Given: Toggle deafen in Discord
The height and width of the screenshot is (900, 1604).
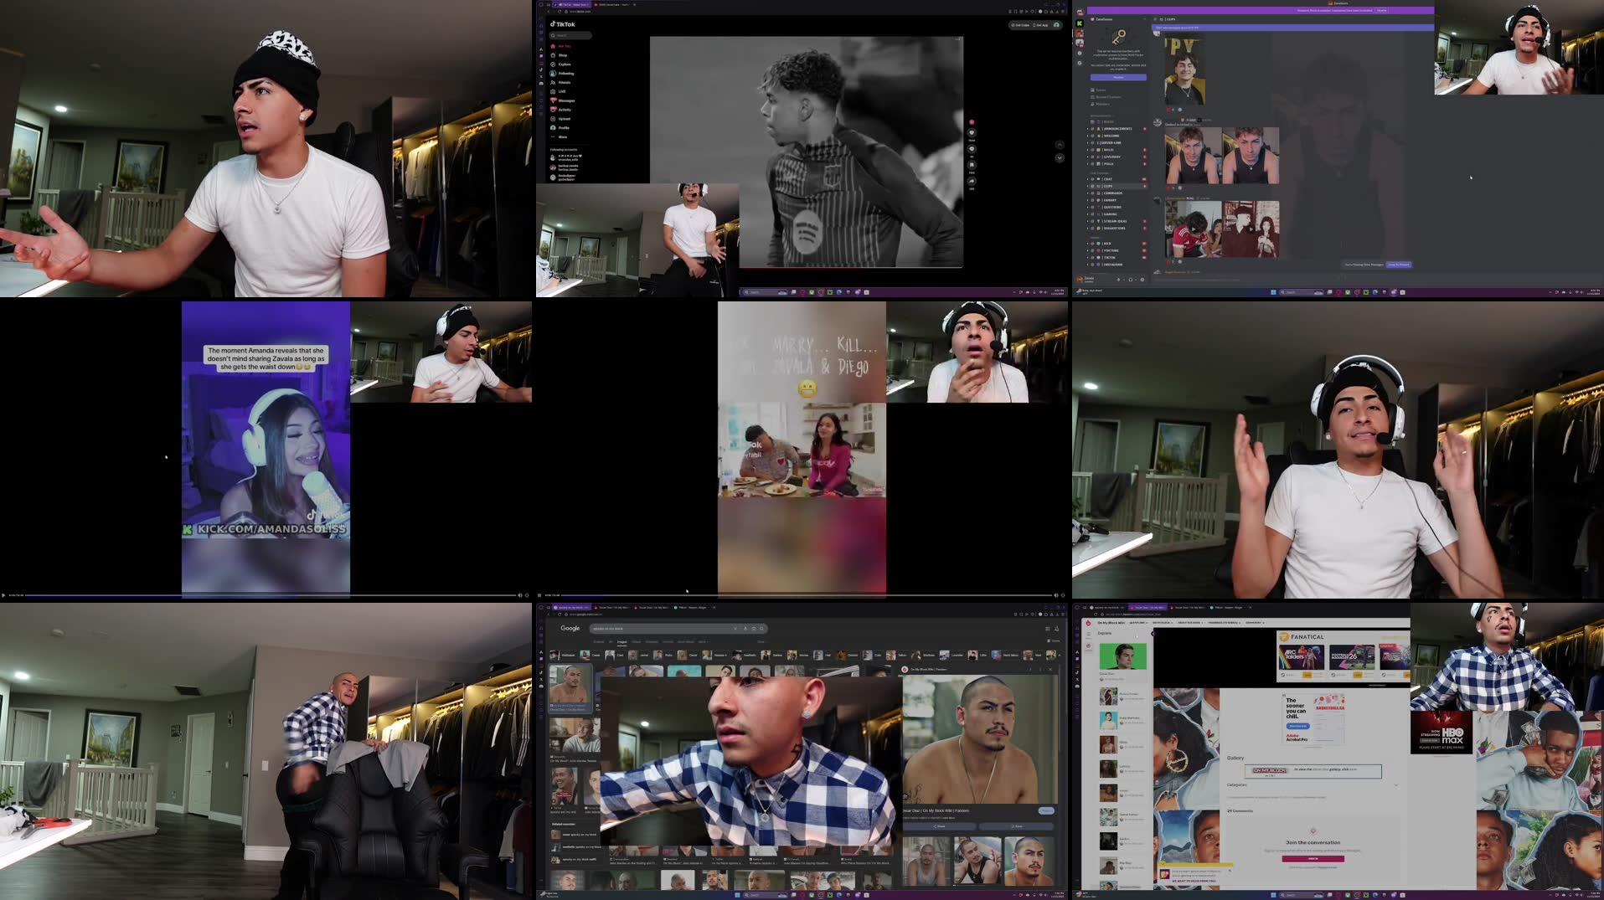Looking at the screenshot, I should tap(1130, 279).
